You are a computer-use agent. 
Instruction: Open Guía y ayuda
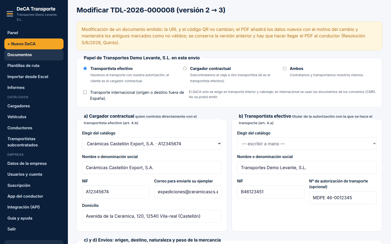[34, 218]
